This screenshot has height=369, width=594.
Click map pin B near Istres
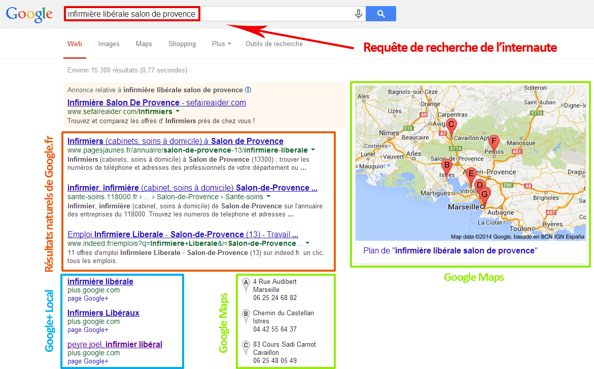447,167
